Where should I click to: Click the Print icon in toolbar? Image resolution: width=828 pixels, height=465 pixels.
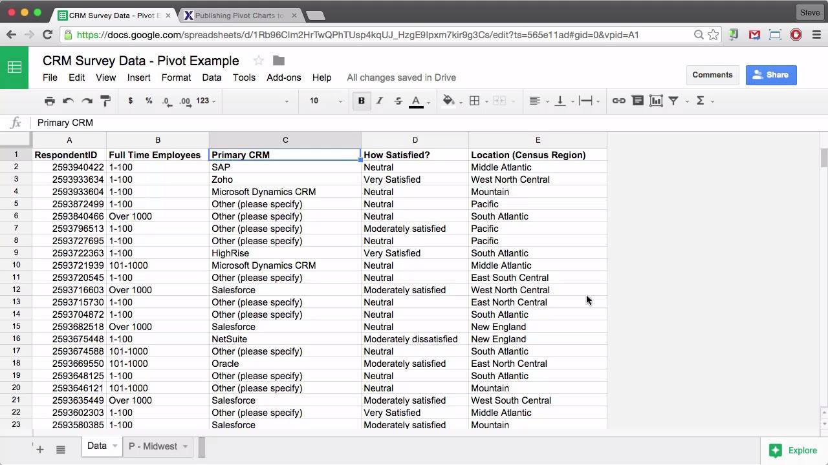(x=50, y=101)
